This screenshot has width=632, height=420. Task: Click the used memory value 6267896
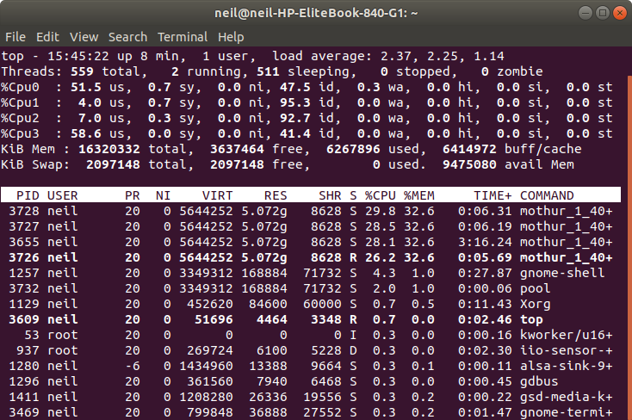[353, 149]
